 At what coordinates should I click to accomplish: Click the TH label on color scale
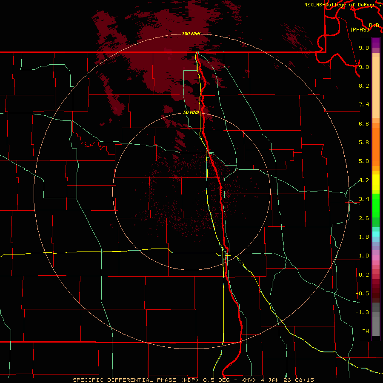coord(366,332)
